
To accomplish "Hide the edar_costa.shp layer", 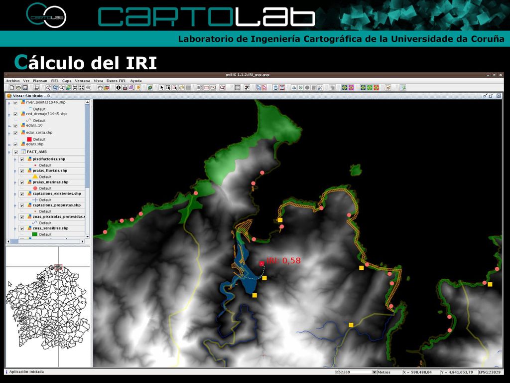I will click(x=15, y=133).
